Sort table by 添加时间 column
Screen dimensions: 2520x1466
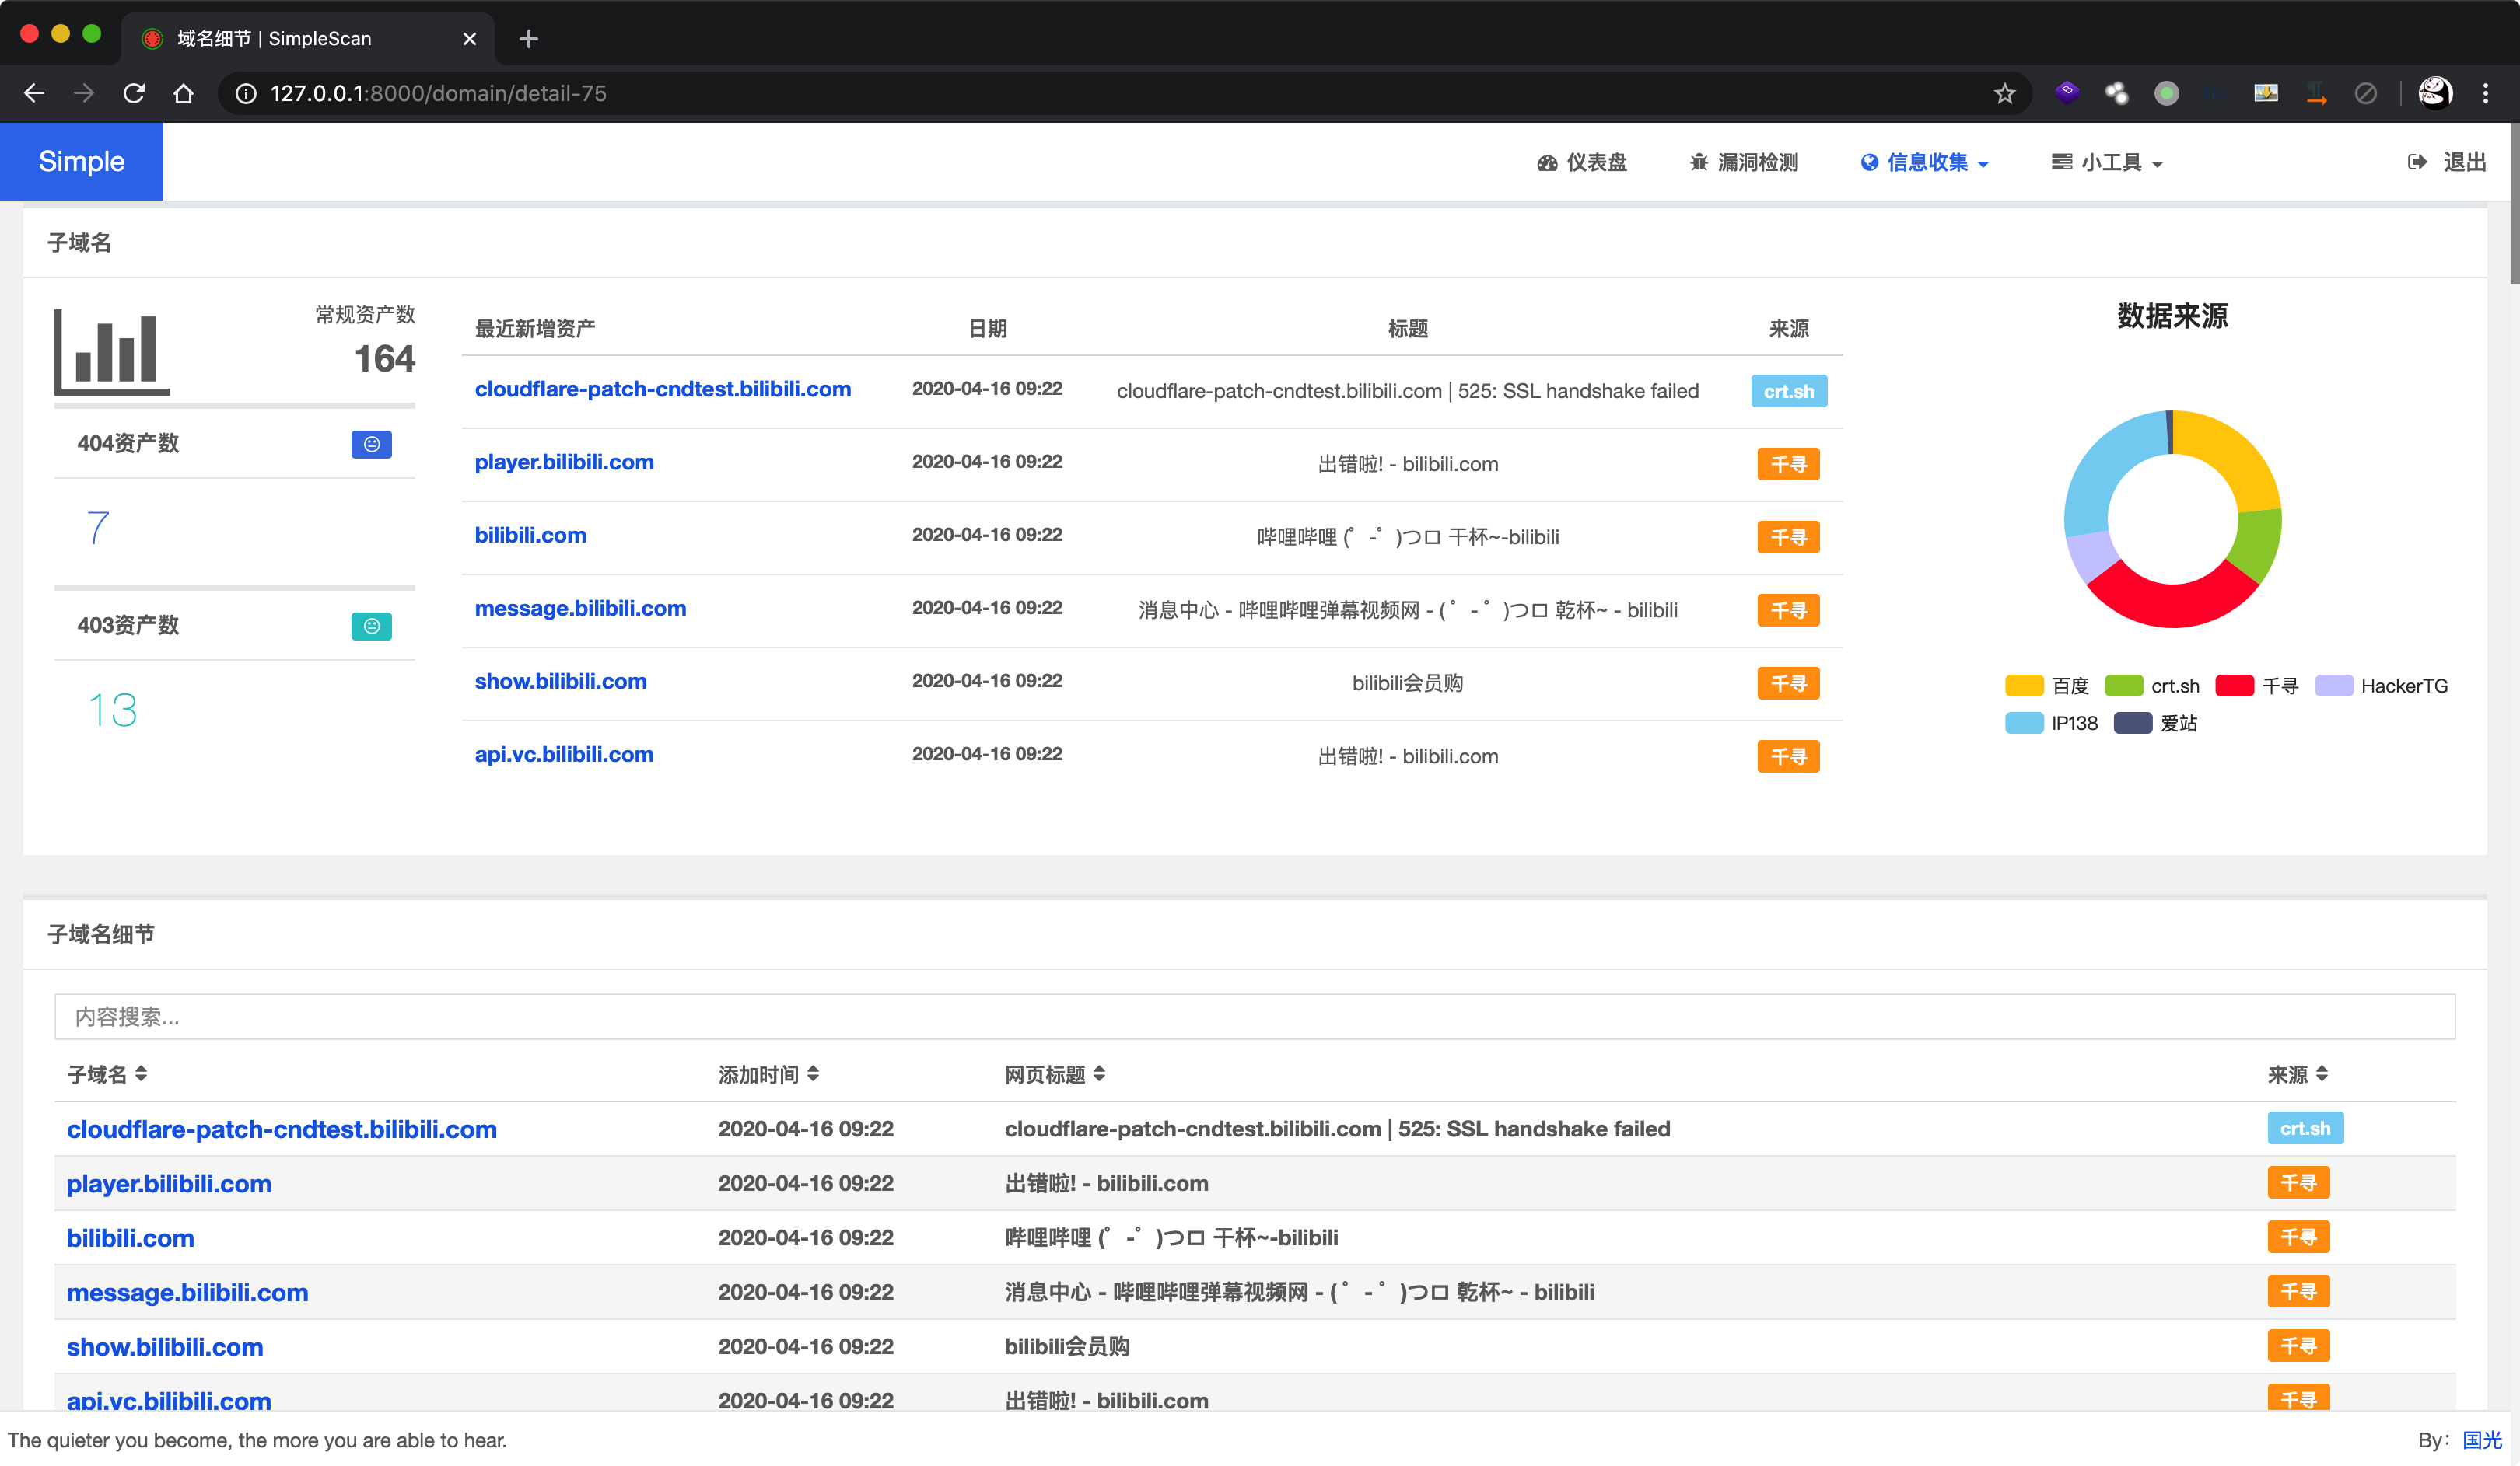(x=768, y=1074)
